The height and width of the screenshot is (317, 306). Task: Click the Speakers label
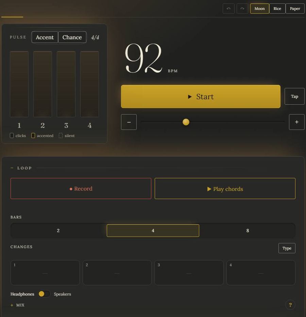click(62, 294)
